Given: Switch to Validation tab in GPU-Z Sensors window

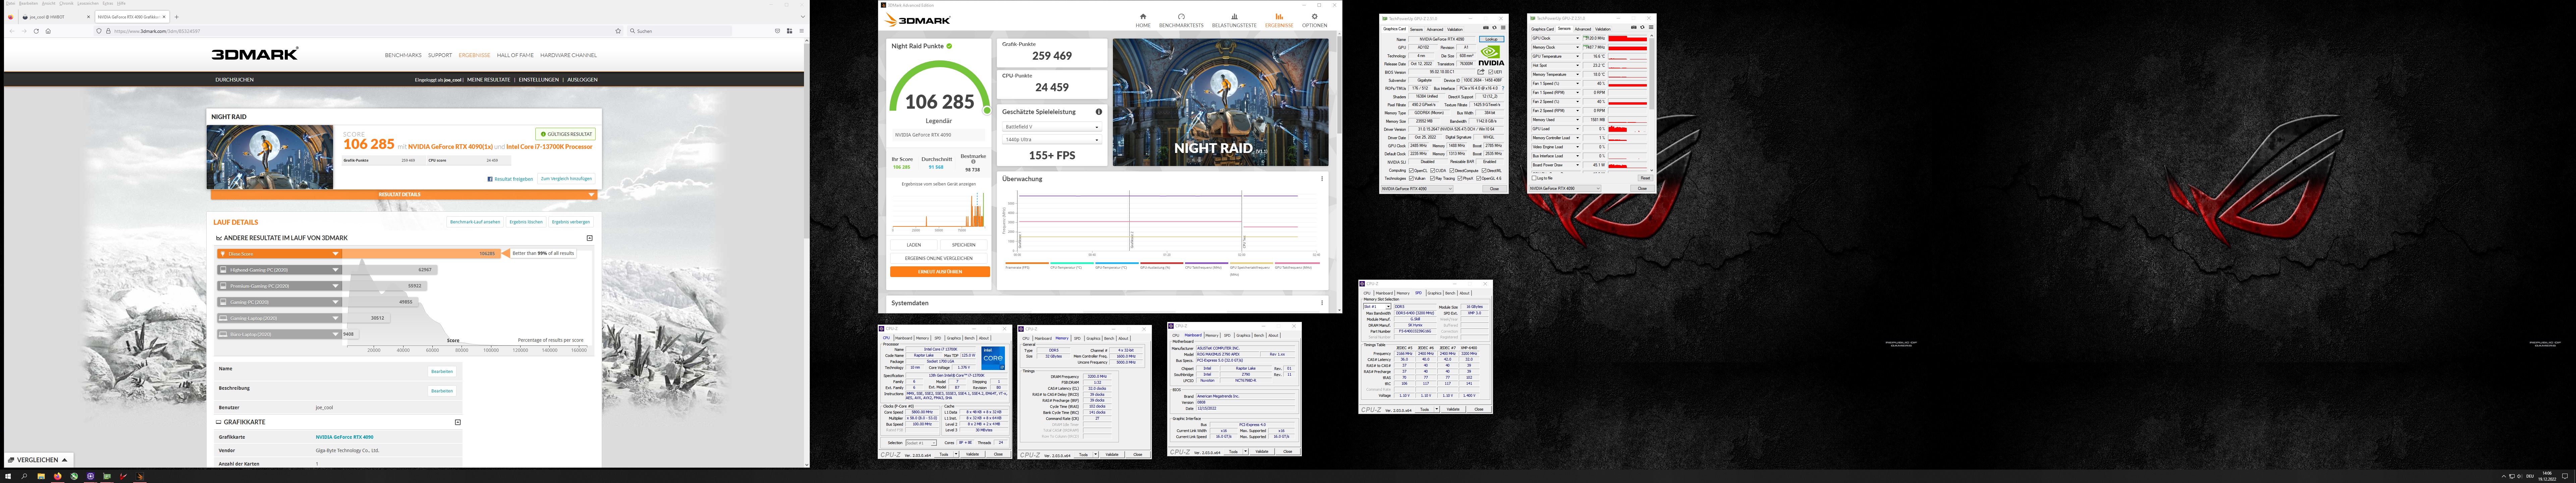Looking at the screenshot, I should 1603,29.
